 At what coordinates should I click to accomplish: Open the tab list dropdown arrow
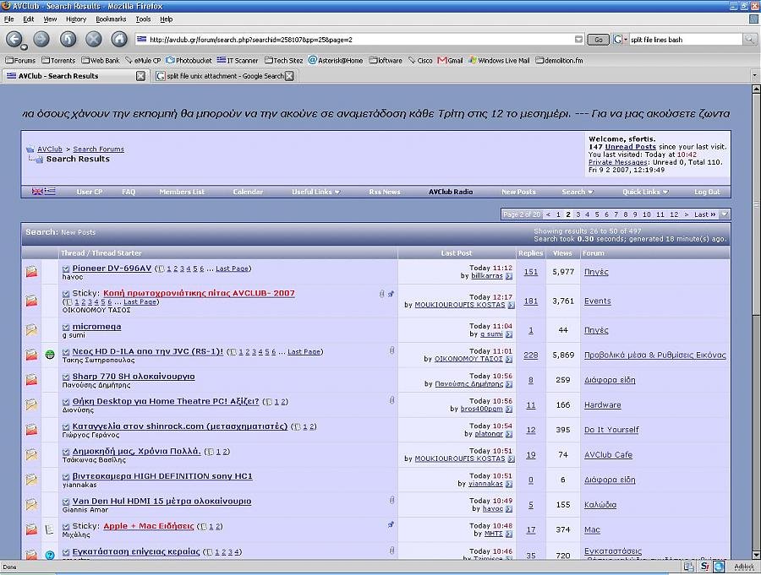pyautogui.click(x=755, y=76)
